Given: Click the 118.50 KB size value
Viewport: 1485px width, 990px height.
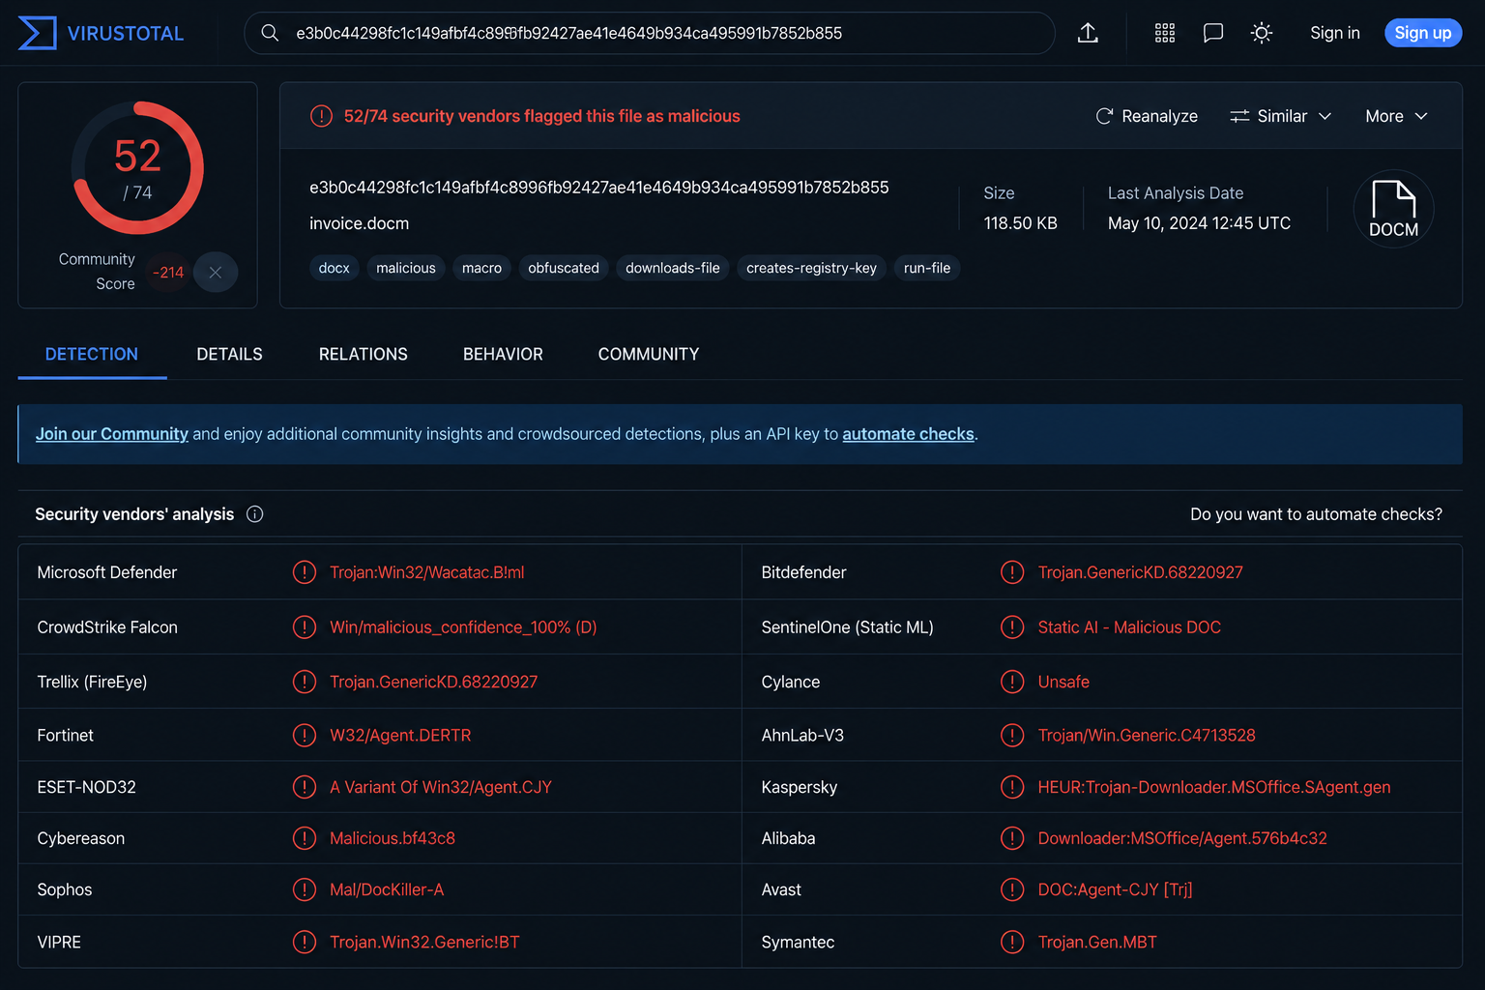Looking at the screenshot, I should click(1020, 223).
